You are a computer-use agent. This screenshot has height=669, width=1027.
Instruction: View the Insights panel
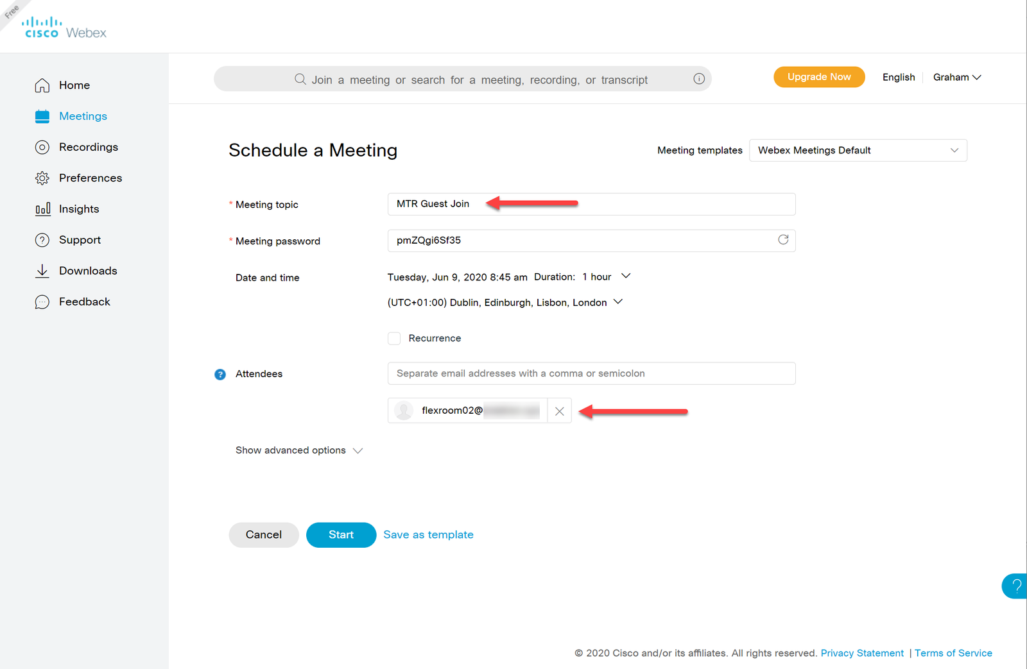pos(78,208)
